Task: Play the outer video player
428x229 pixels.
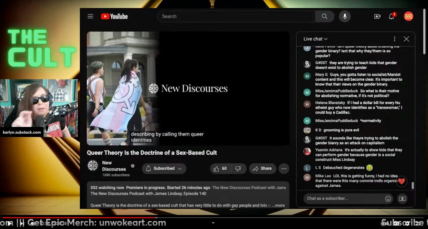Action: [x=10, y=223]
